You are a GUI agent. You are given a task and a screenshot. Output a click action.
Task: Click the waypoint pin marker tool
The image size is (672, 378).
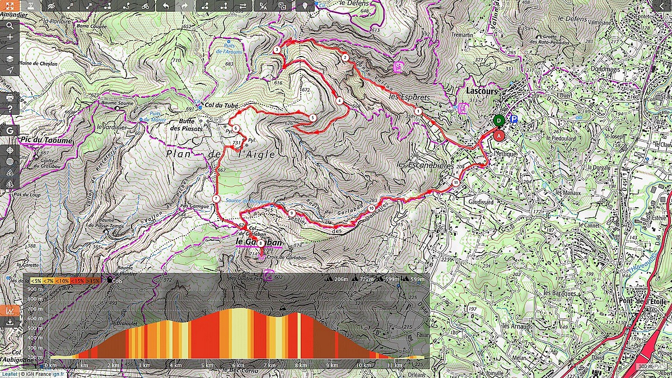point(305,6)
